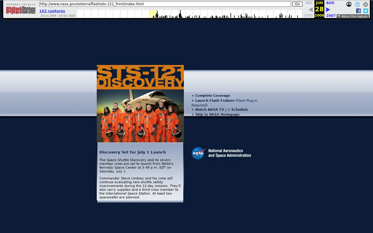The height and width of the screenshot is (233, 373).
Task: Click the STS-121 Discovery title banner
Action: (x=140, y=77)
